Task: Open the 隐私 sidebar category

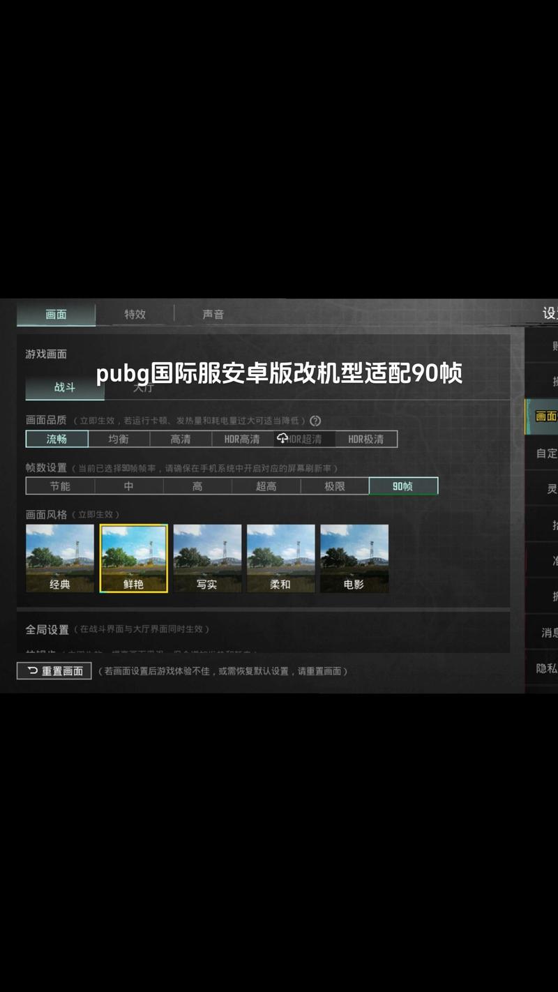Action: click(542, 668)
